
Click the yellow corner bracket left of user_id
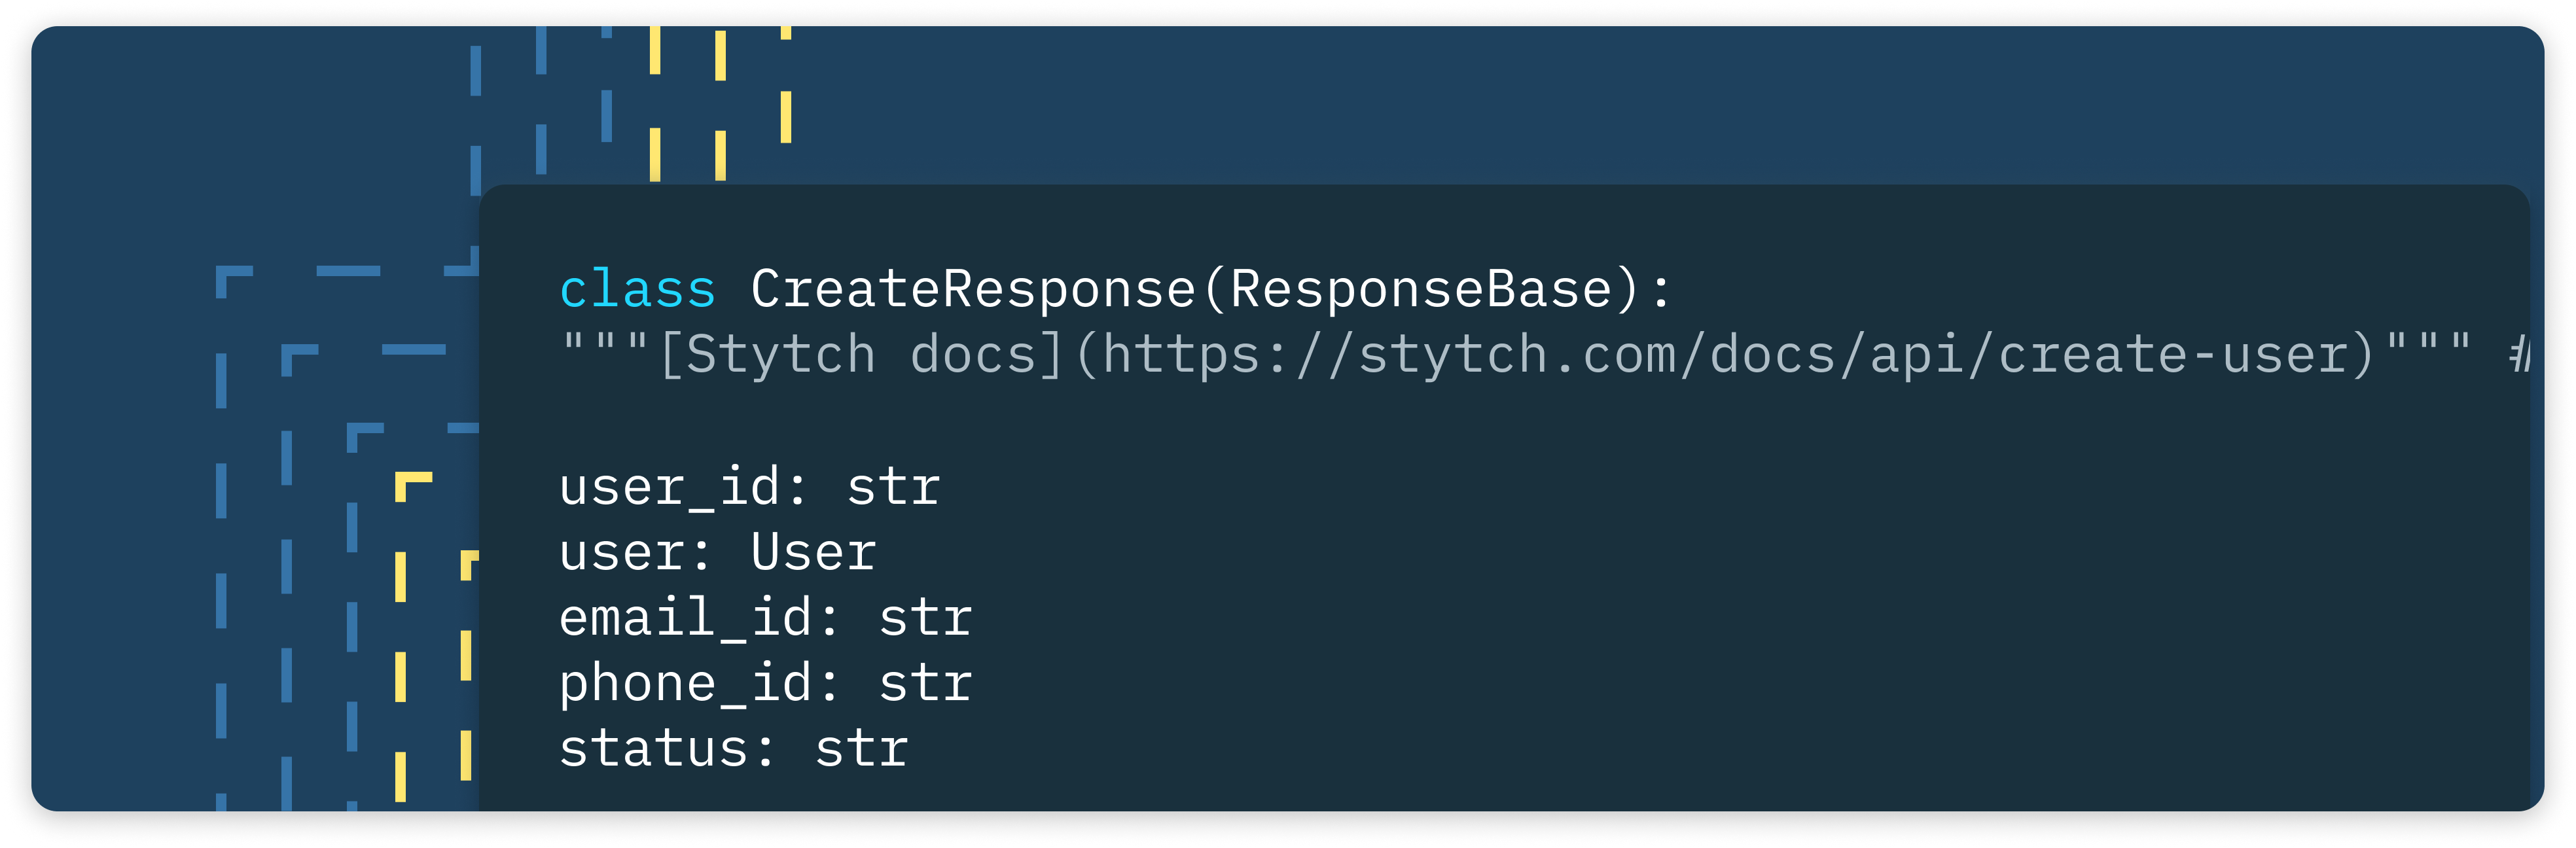point(413,486)
